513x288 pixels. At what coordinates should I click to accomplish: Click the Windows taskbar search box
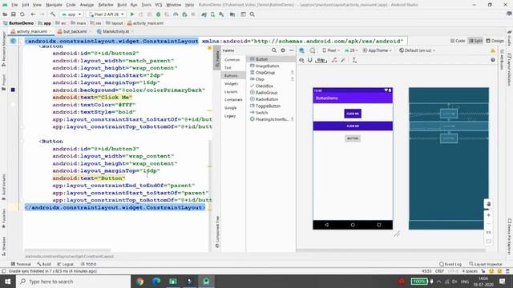[73, 282]
